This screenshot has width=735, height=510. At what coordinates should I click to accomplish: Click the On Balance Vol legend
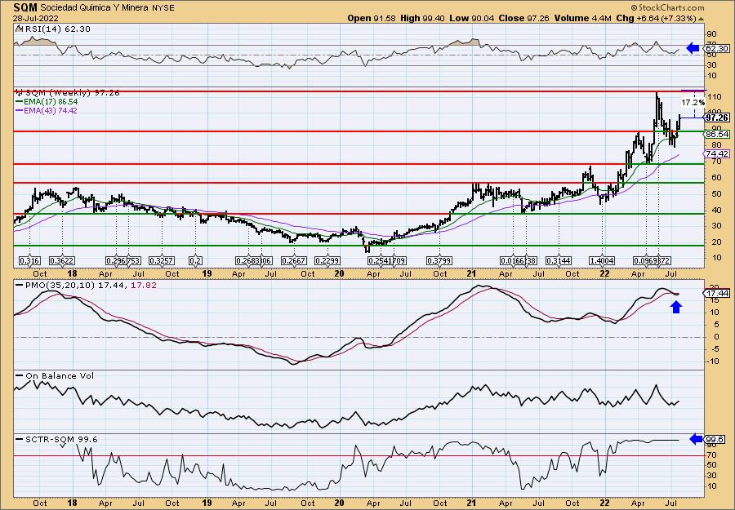(55, 375)
